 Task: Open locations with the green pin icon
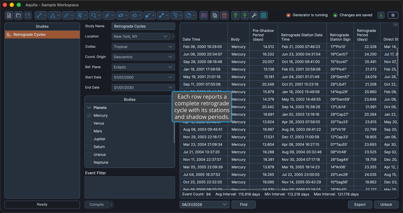(235, 15)
